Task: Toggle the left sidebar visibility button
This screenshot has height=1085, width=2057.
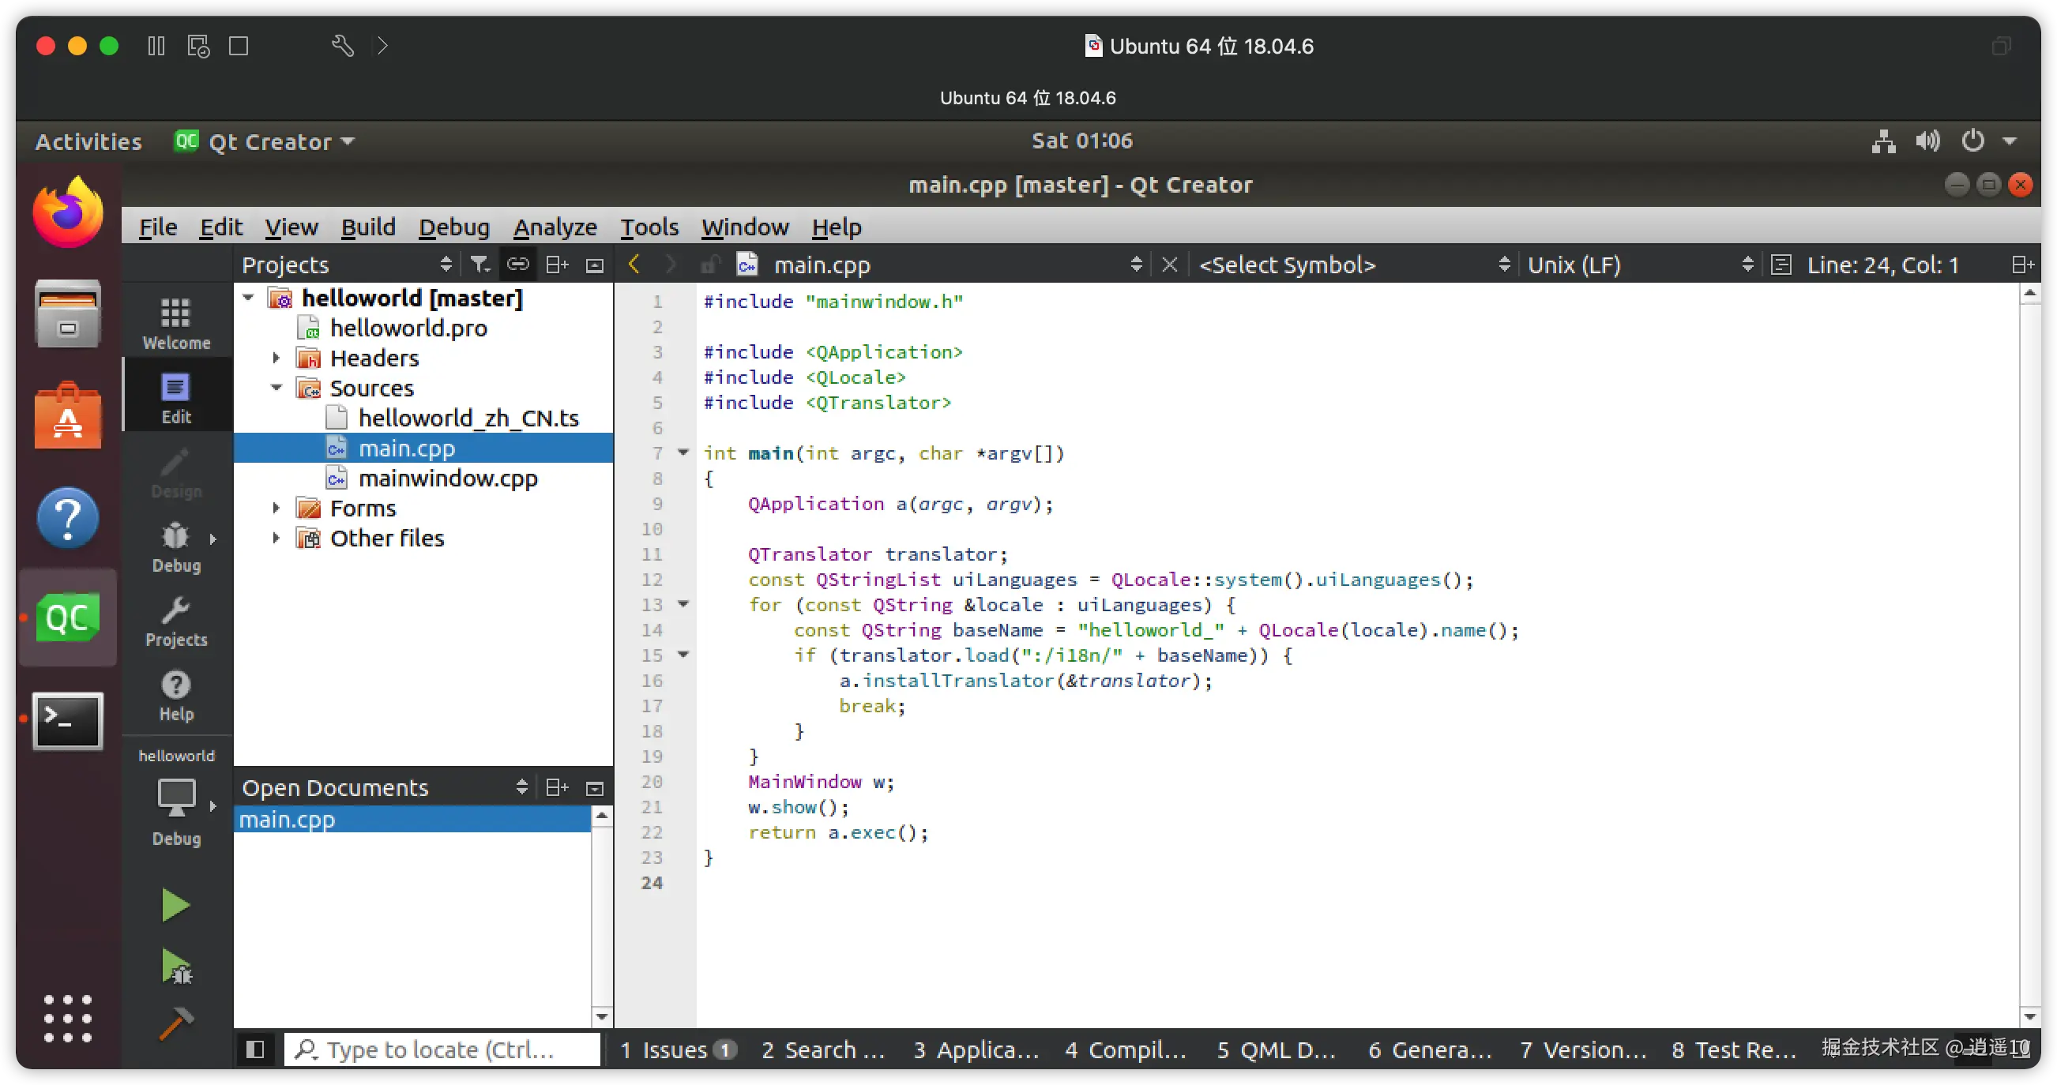Action: click(x=254, y=1049)
